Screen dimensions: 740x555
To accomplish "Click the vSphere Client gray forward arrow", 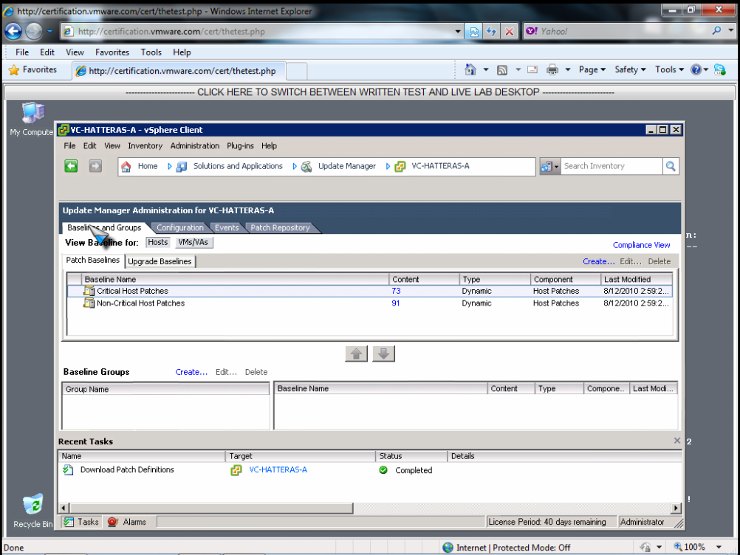I will (x=95, y=166).
